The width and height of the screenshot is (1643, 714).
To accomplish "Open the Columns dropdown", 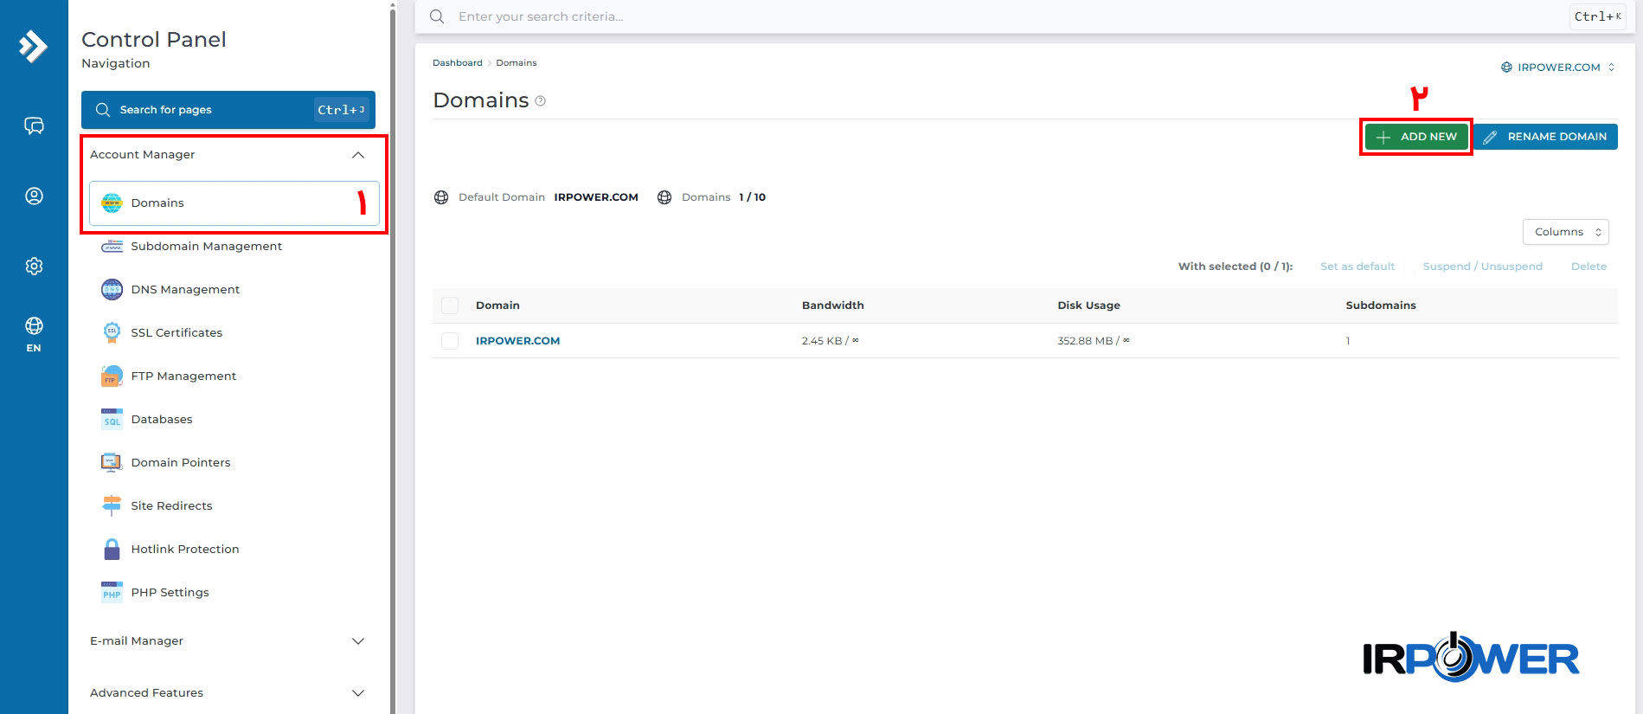I will pyautogui.click(x=1566, y=232).
